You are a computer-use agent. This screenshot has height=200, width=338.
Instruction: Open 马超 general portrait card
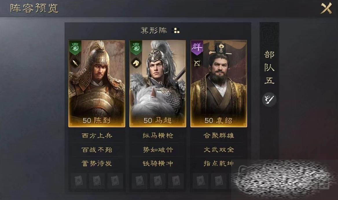[158, 83]
